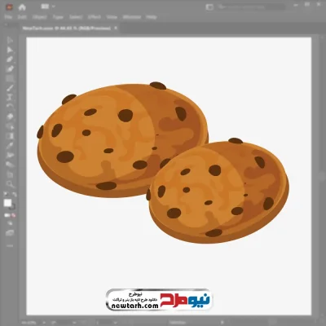
Task: Open the Object menu
Action: coord(40,17)
